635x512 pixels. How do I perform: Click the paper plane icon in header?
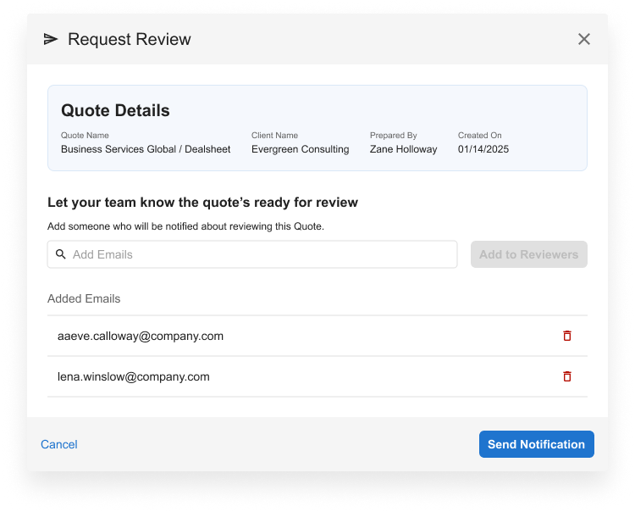point(51,39)
